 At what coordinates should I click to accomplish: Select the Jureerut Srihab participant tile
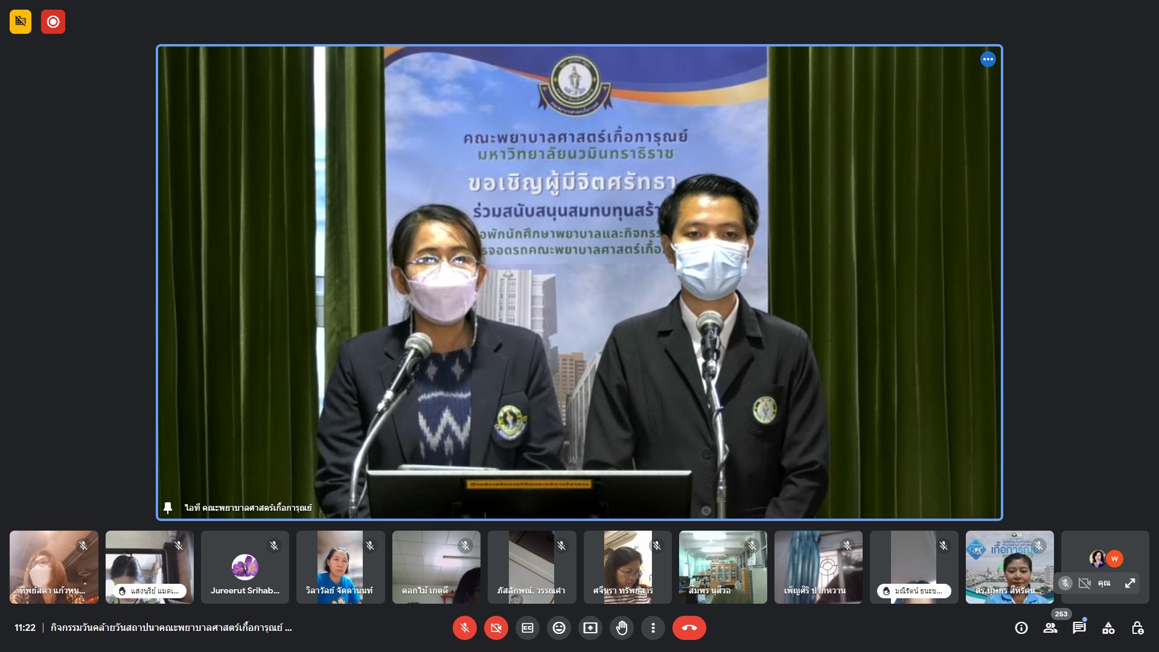[245, 567]
